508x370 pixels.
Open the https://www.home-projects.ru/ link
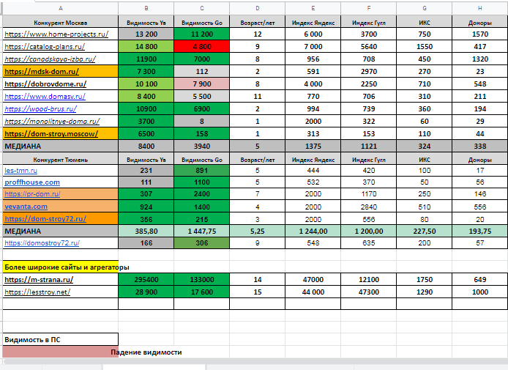[56, 34]
